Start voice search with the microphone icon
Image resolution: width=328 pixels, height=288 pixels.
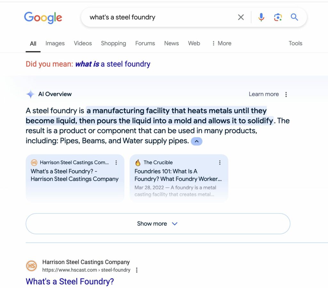coord(261,17)
